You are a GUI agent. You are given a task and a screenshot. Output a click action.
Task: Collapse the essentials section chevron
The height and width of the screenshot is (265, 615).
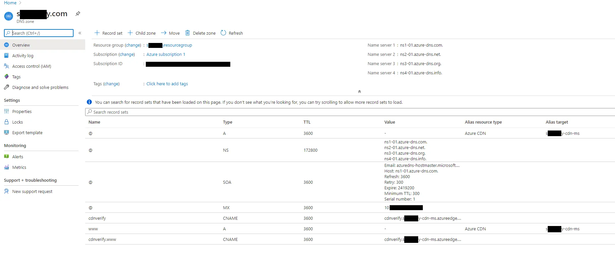point(360,92)
